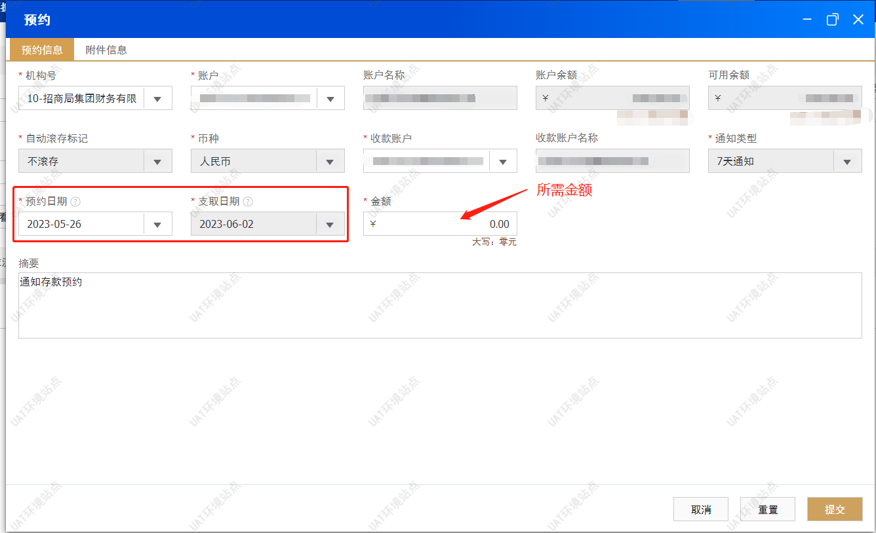Close the 预约 dialog
Screen dimensions: 876x533
pyautogui.click(x=858, y=20)
